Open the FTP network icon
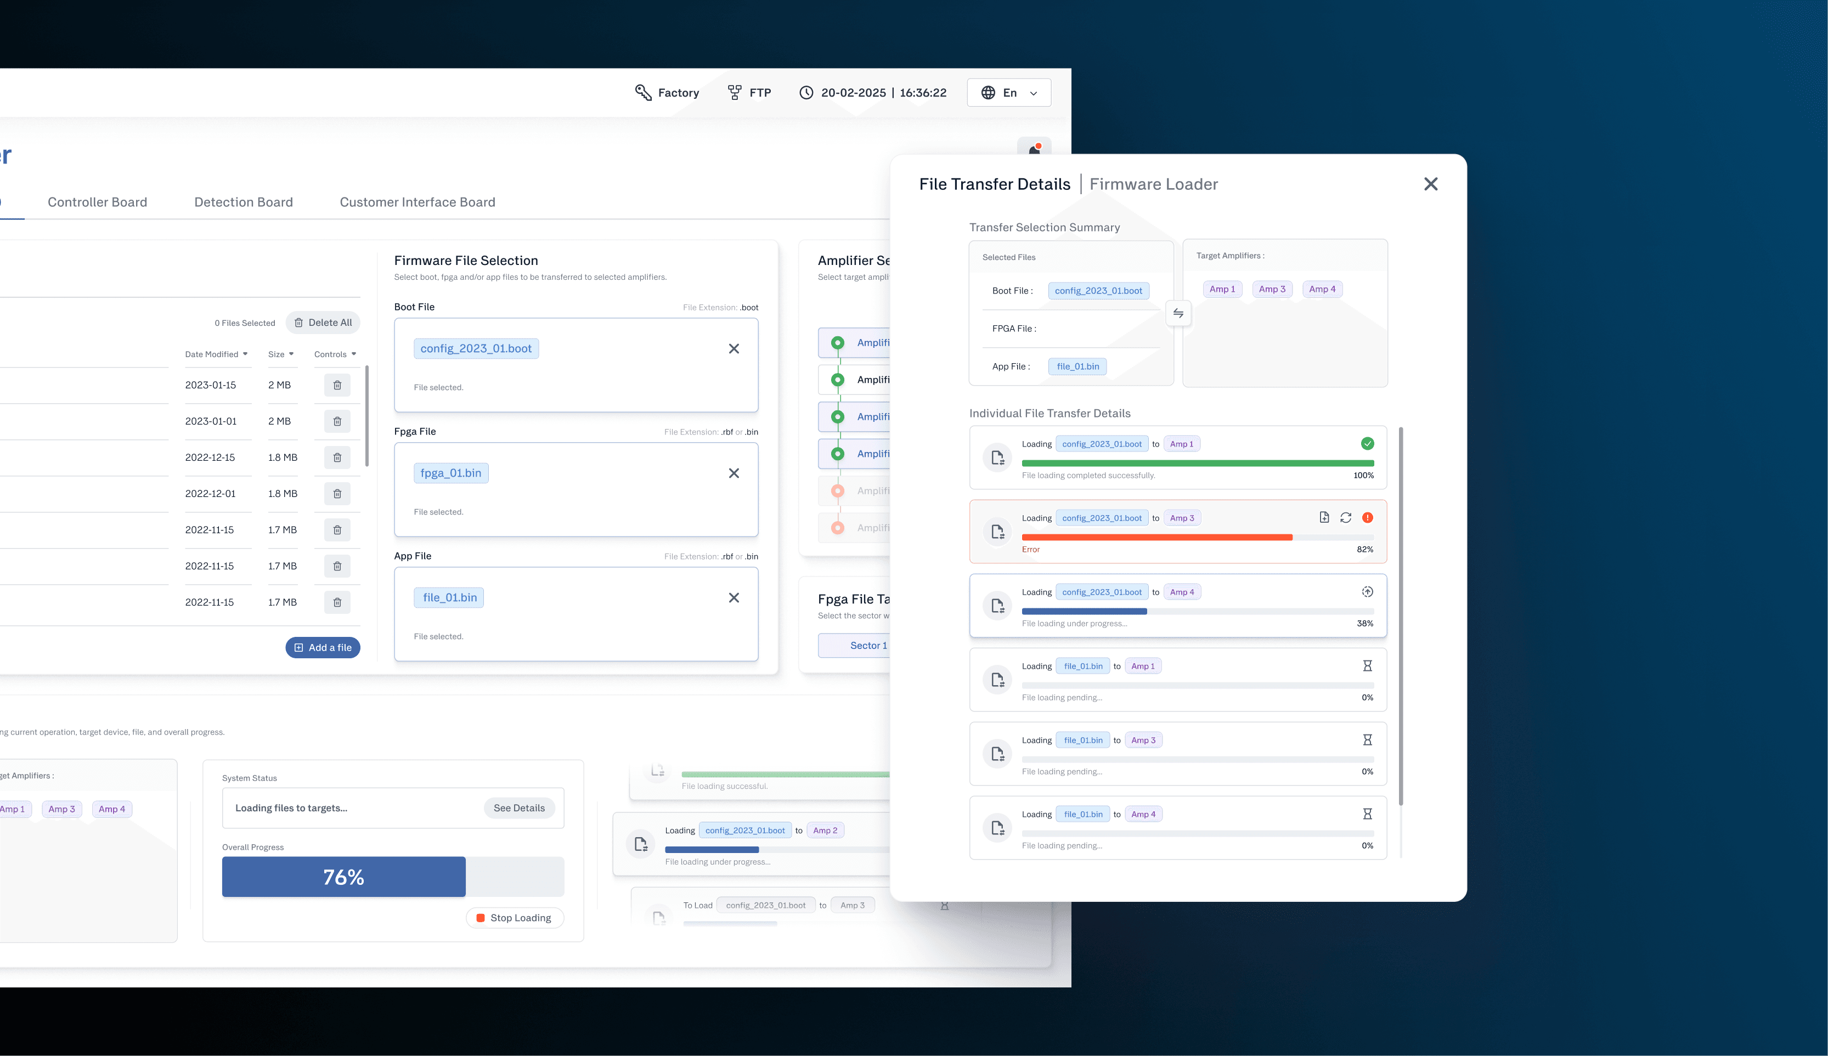 (735, 92)
